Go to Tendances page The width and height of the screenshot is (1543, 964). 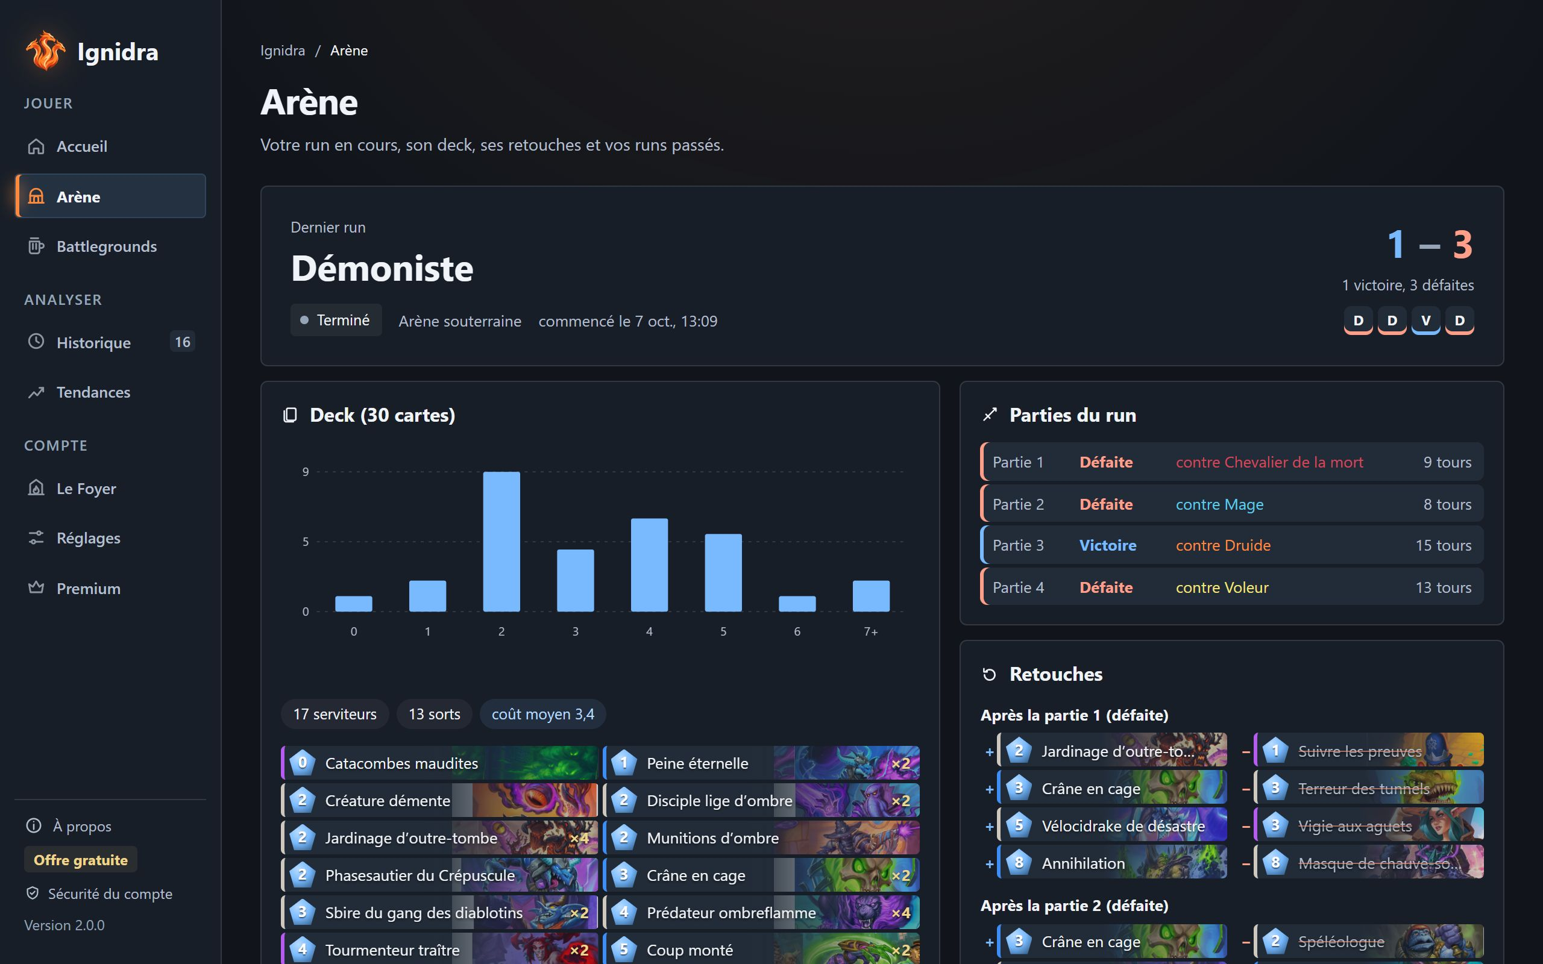[x=110, y=392]
